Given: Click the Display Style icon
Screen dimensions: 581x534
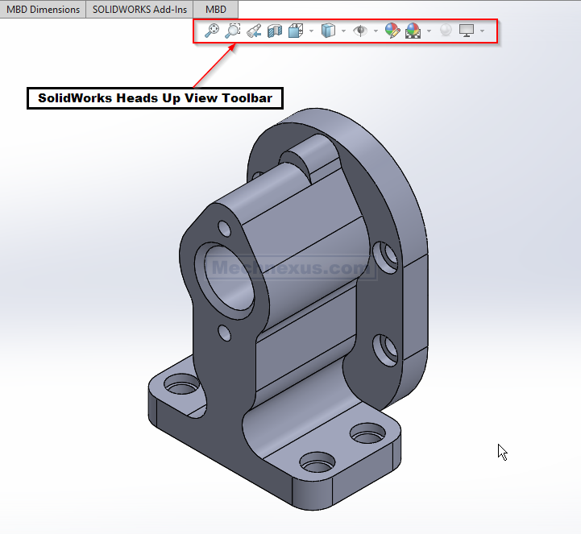Looking at the screenshot, I should pos(328,31).
